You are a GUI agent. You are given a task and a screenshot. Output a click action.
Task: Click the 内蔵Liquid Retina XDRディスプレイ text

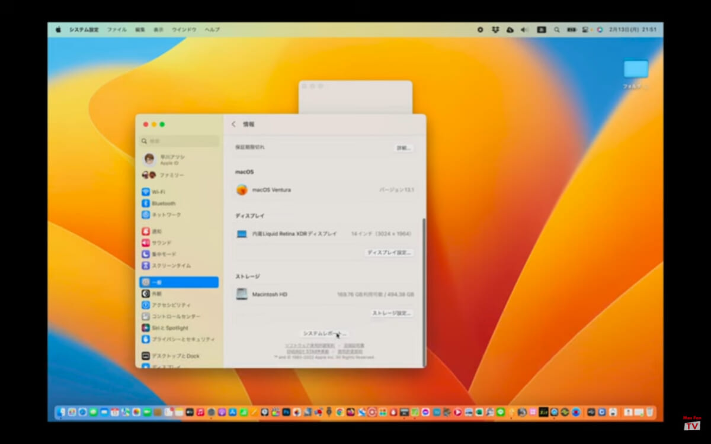click(x=294, y=234)
